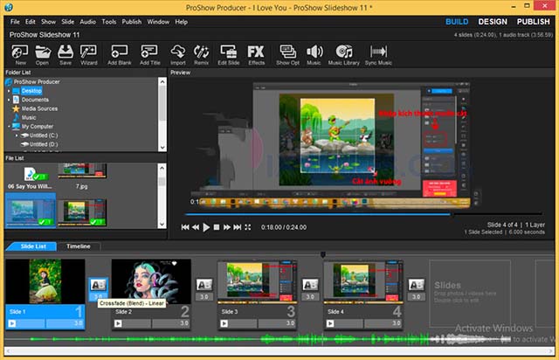Open the Help menu
Image resolution: width=559 pixels, height=360 pixels.
181,22
